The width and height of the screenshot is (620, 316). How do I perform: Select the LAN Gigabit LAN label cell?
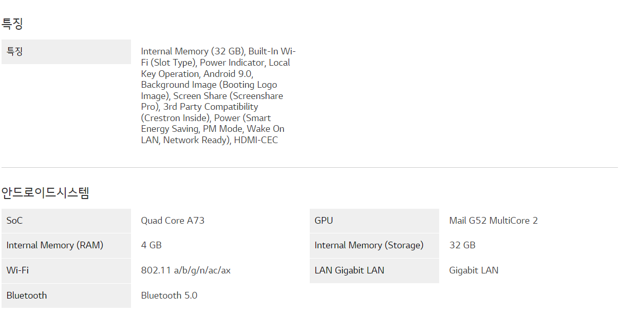374,270
